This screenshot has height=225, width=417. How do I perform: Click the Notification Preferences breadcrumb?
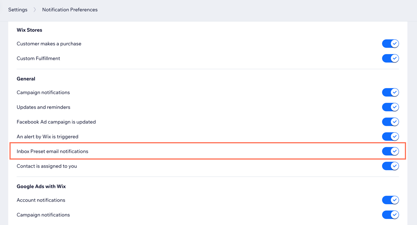click(70, 9)
